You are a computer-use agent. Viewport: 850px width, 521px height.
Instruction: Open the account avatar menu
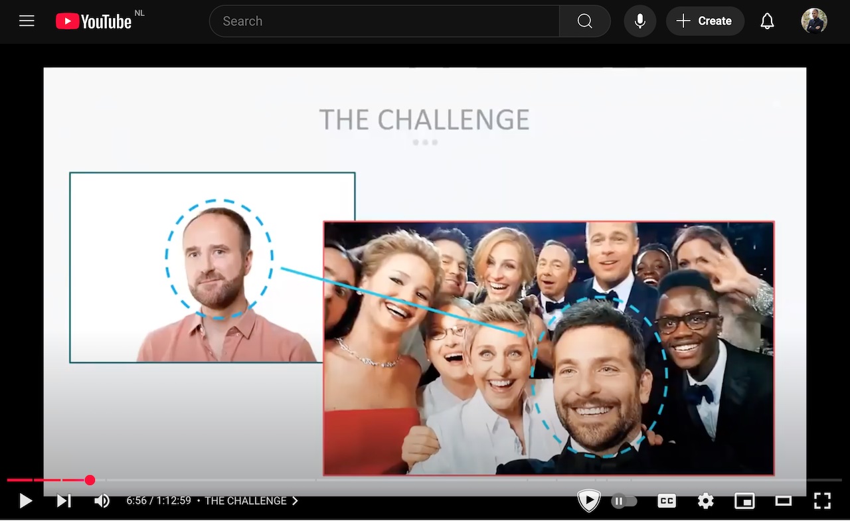pyautogui.click(x=813, y=21)
